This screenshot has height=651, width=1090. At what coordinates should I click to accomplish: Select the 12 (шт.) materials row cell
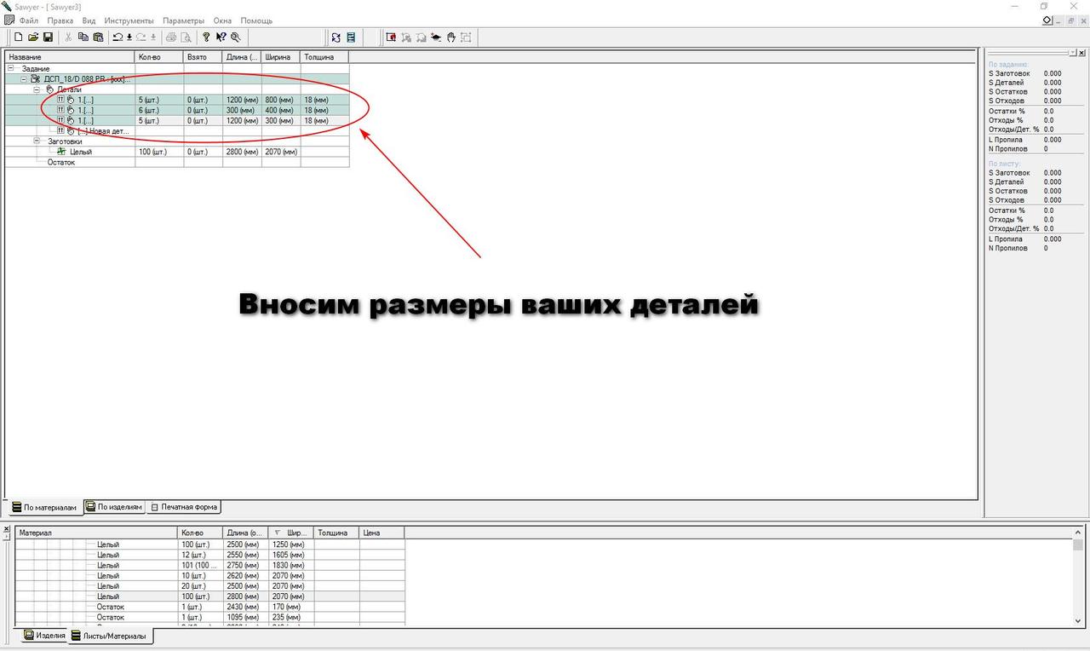(x=200, y=555)
